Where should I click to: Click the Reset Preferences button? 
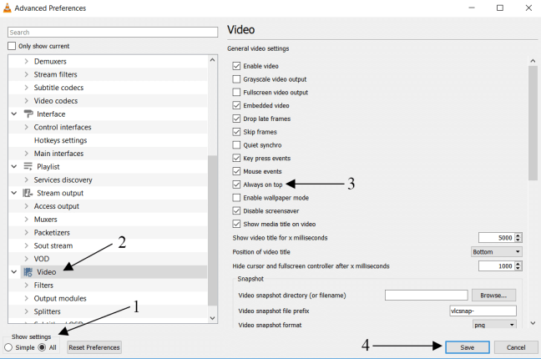pyautogui.click(x=94, y=347)
